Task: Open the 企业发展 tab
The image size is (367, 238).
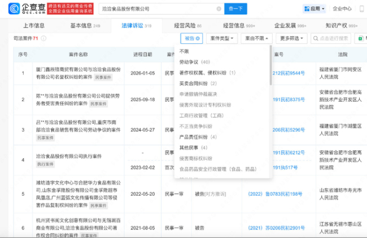Action: point(290,25)
